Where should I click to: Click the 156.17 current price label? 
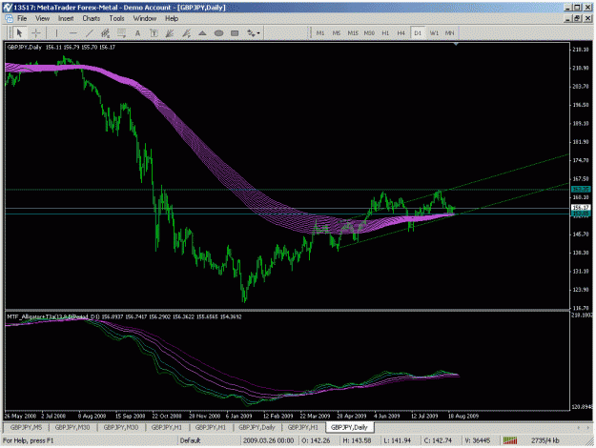click(x=581, y=208)
